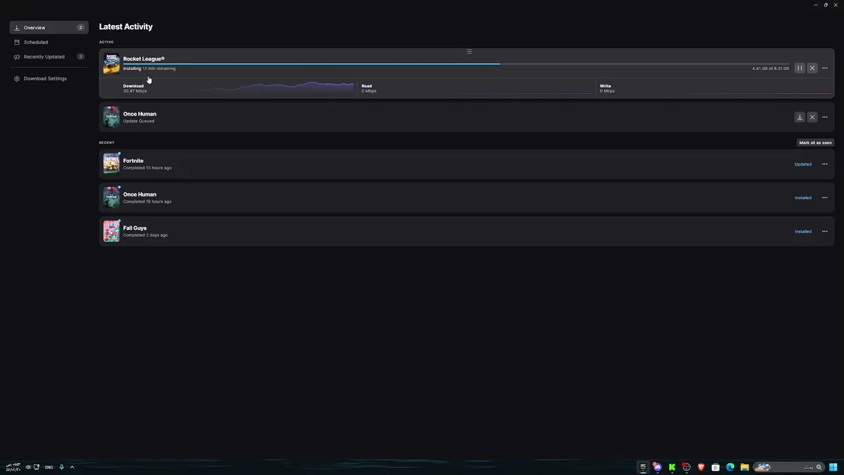
Task: Open the Scheduled downloads section
Action: (x=49, y=42)
